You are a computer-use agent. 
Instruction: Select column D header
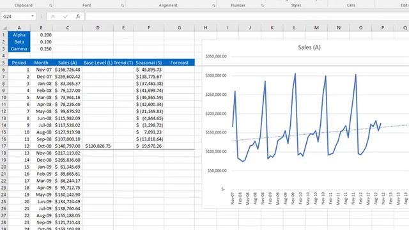pyautogui.click(x=98, y=27)
